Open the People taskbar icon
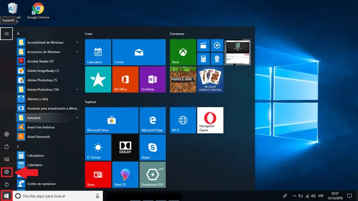The image size is (358, 201). pos(285,196)
